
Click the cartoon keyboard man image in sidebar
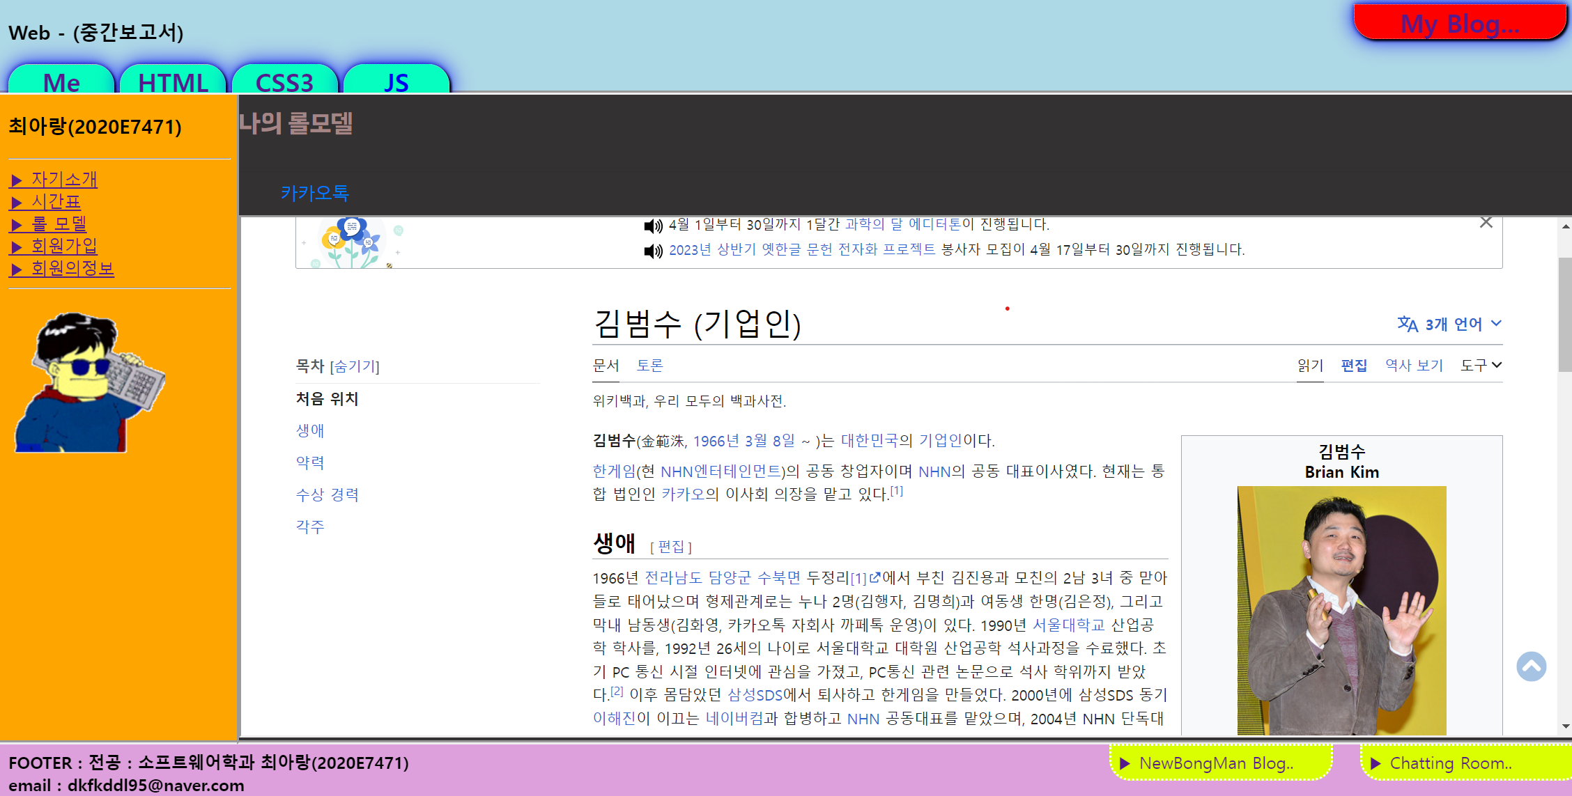pos(88,382)
